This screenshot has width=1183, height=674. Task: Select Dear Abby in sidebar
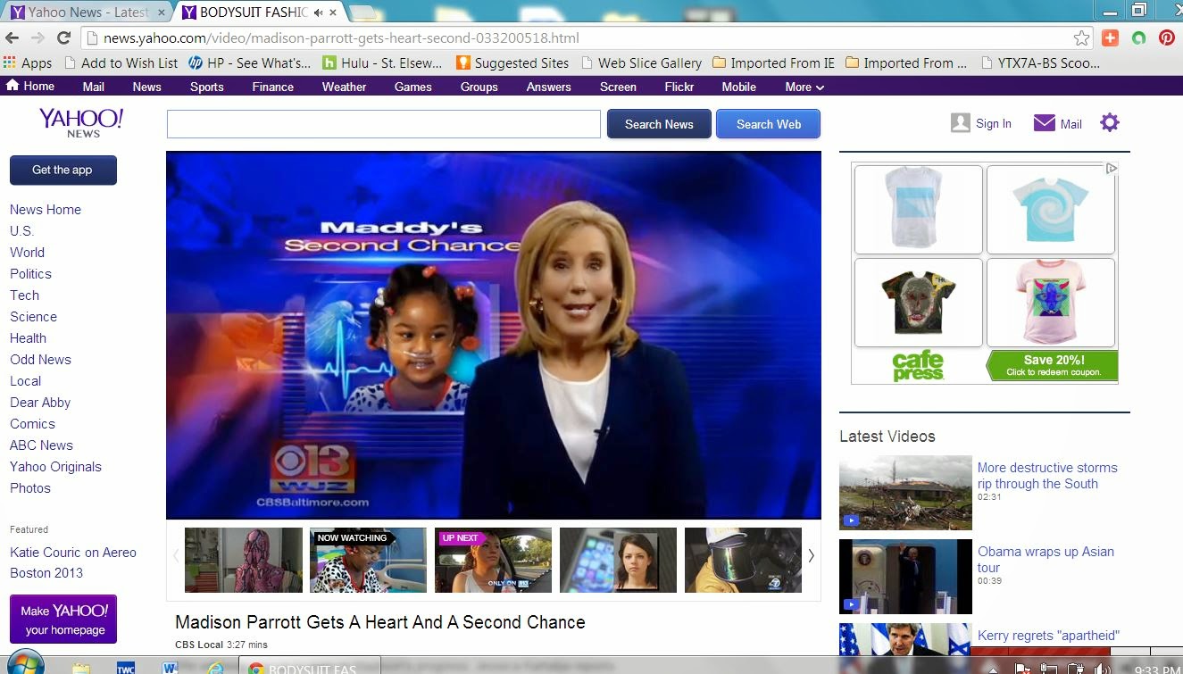tap(40, 403)
